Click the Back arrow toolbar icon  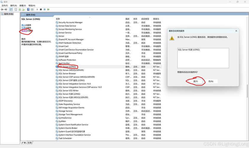[2, 9]
